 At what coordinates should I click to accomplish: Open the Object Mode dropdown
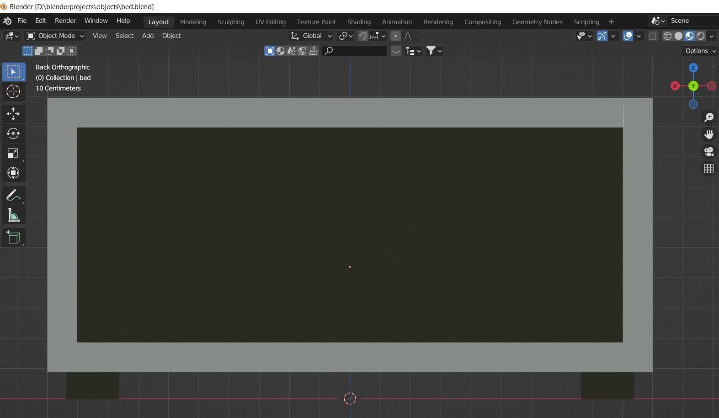coord(55,36)
